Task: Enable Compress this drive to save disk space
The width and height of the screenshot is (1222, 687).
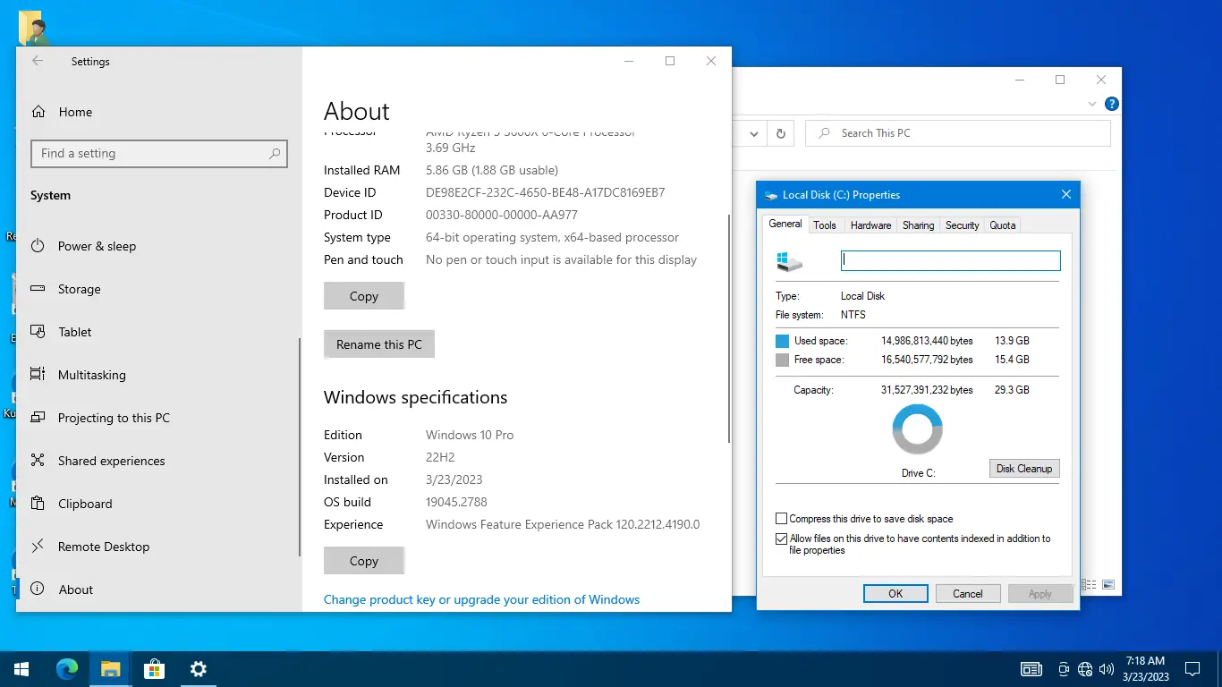Action: point(781,518)
